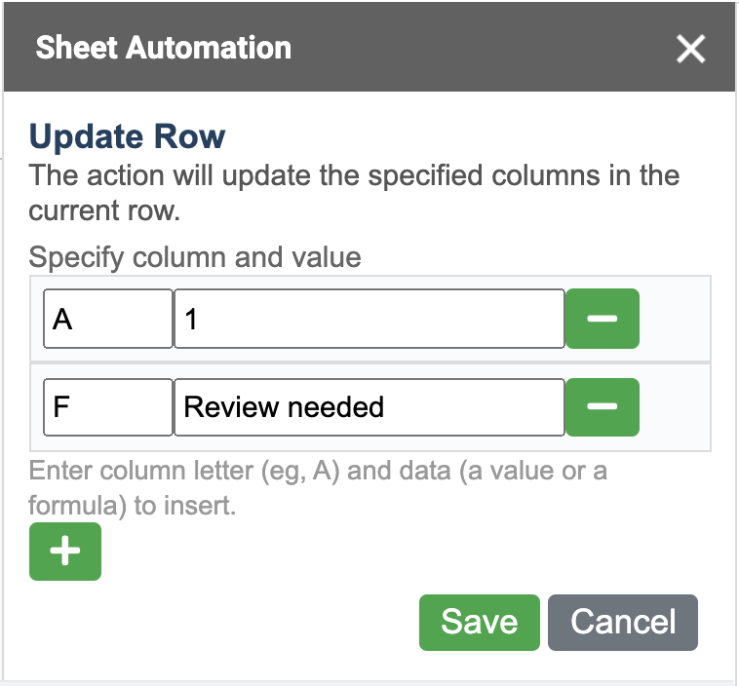This screenshot has width=739, height=686.
Task: Remove the 'Review needed' row with minus
Action: 603,406
